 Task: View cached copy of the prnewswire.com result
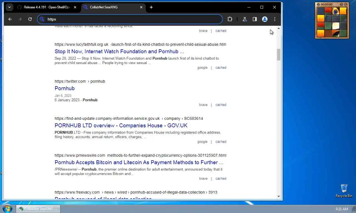coord(221,179)
